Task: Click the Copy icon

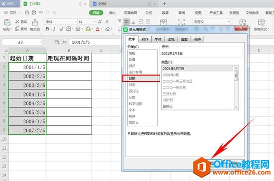Action: [x=17, y=29]
